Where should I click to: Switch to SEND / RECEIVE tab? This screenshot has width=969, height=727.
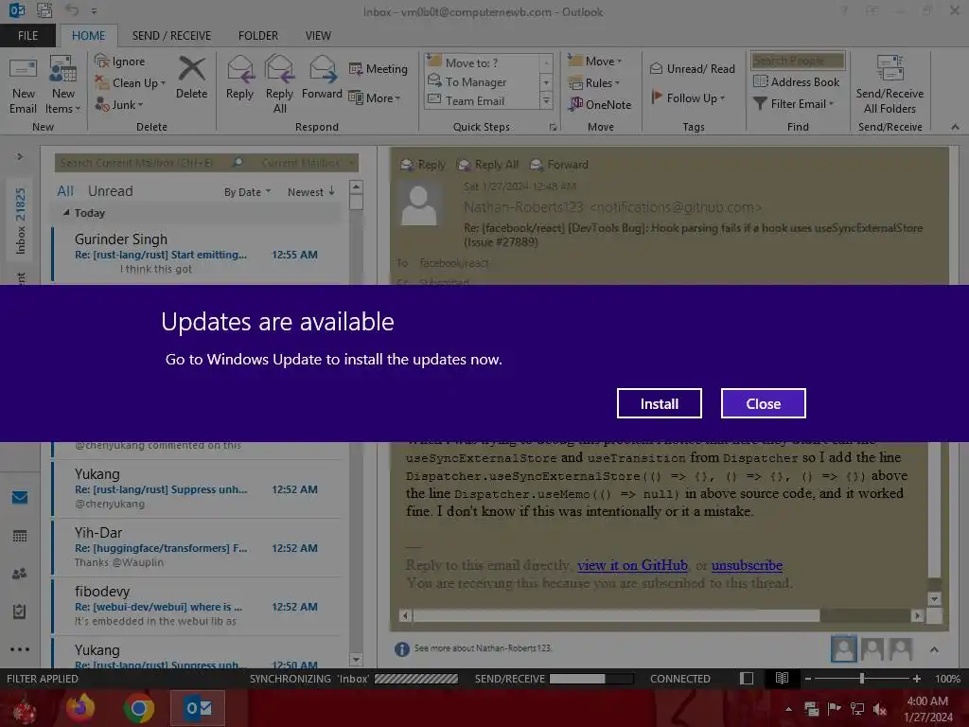(171, 36)
